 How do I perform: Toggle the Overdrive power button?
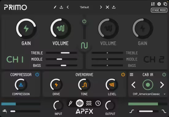pyautogui.click(x=123, y=74)
